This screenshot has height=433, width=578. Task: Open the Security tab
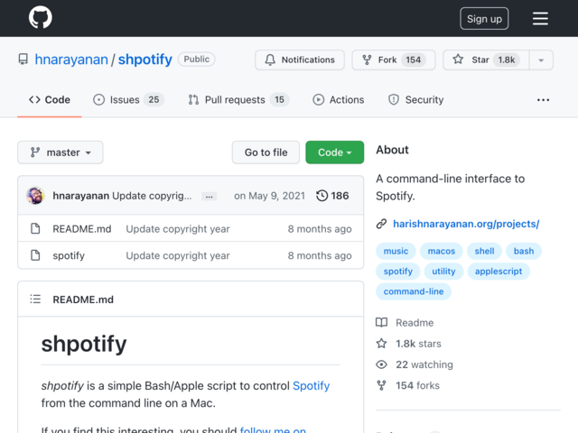pyautogui.click(x=415, y=100)
